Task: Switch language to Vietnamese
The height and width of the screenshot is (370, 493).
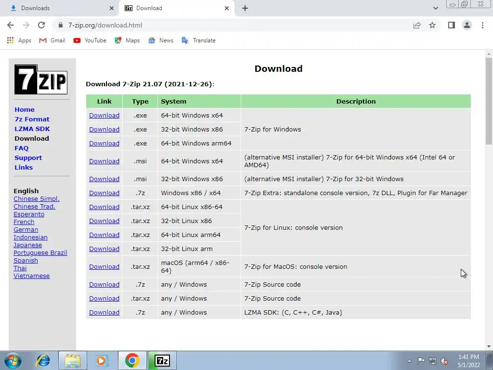Action: pos(31,276)
